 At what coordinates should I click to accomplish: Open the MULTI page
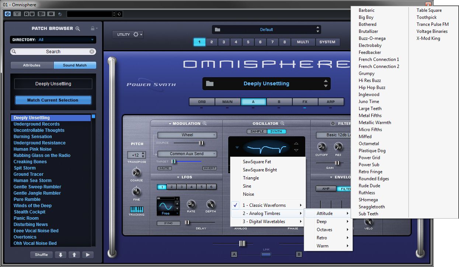303,42
